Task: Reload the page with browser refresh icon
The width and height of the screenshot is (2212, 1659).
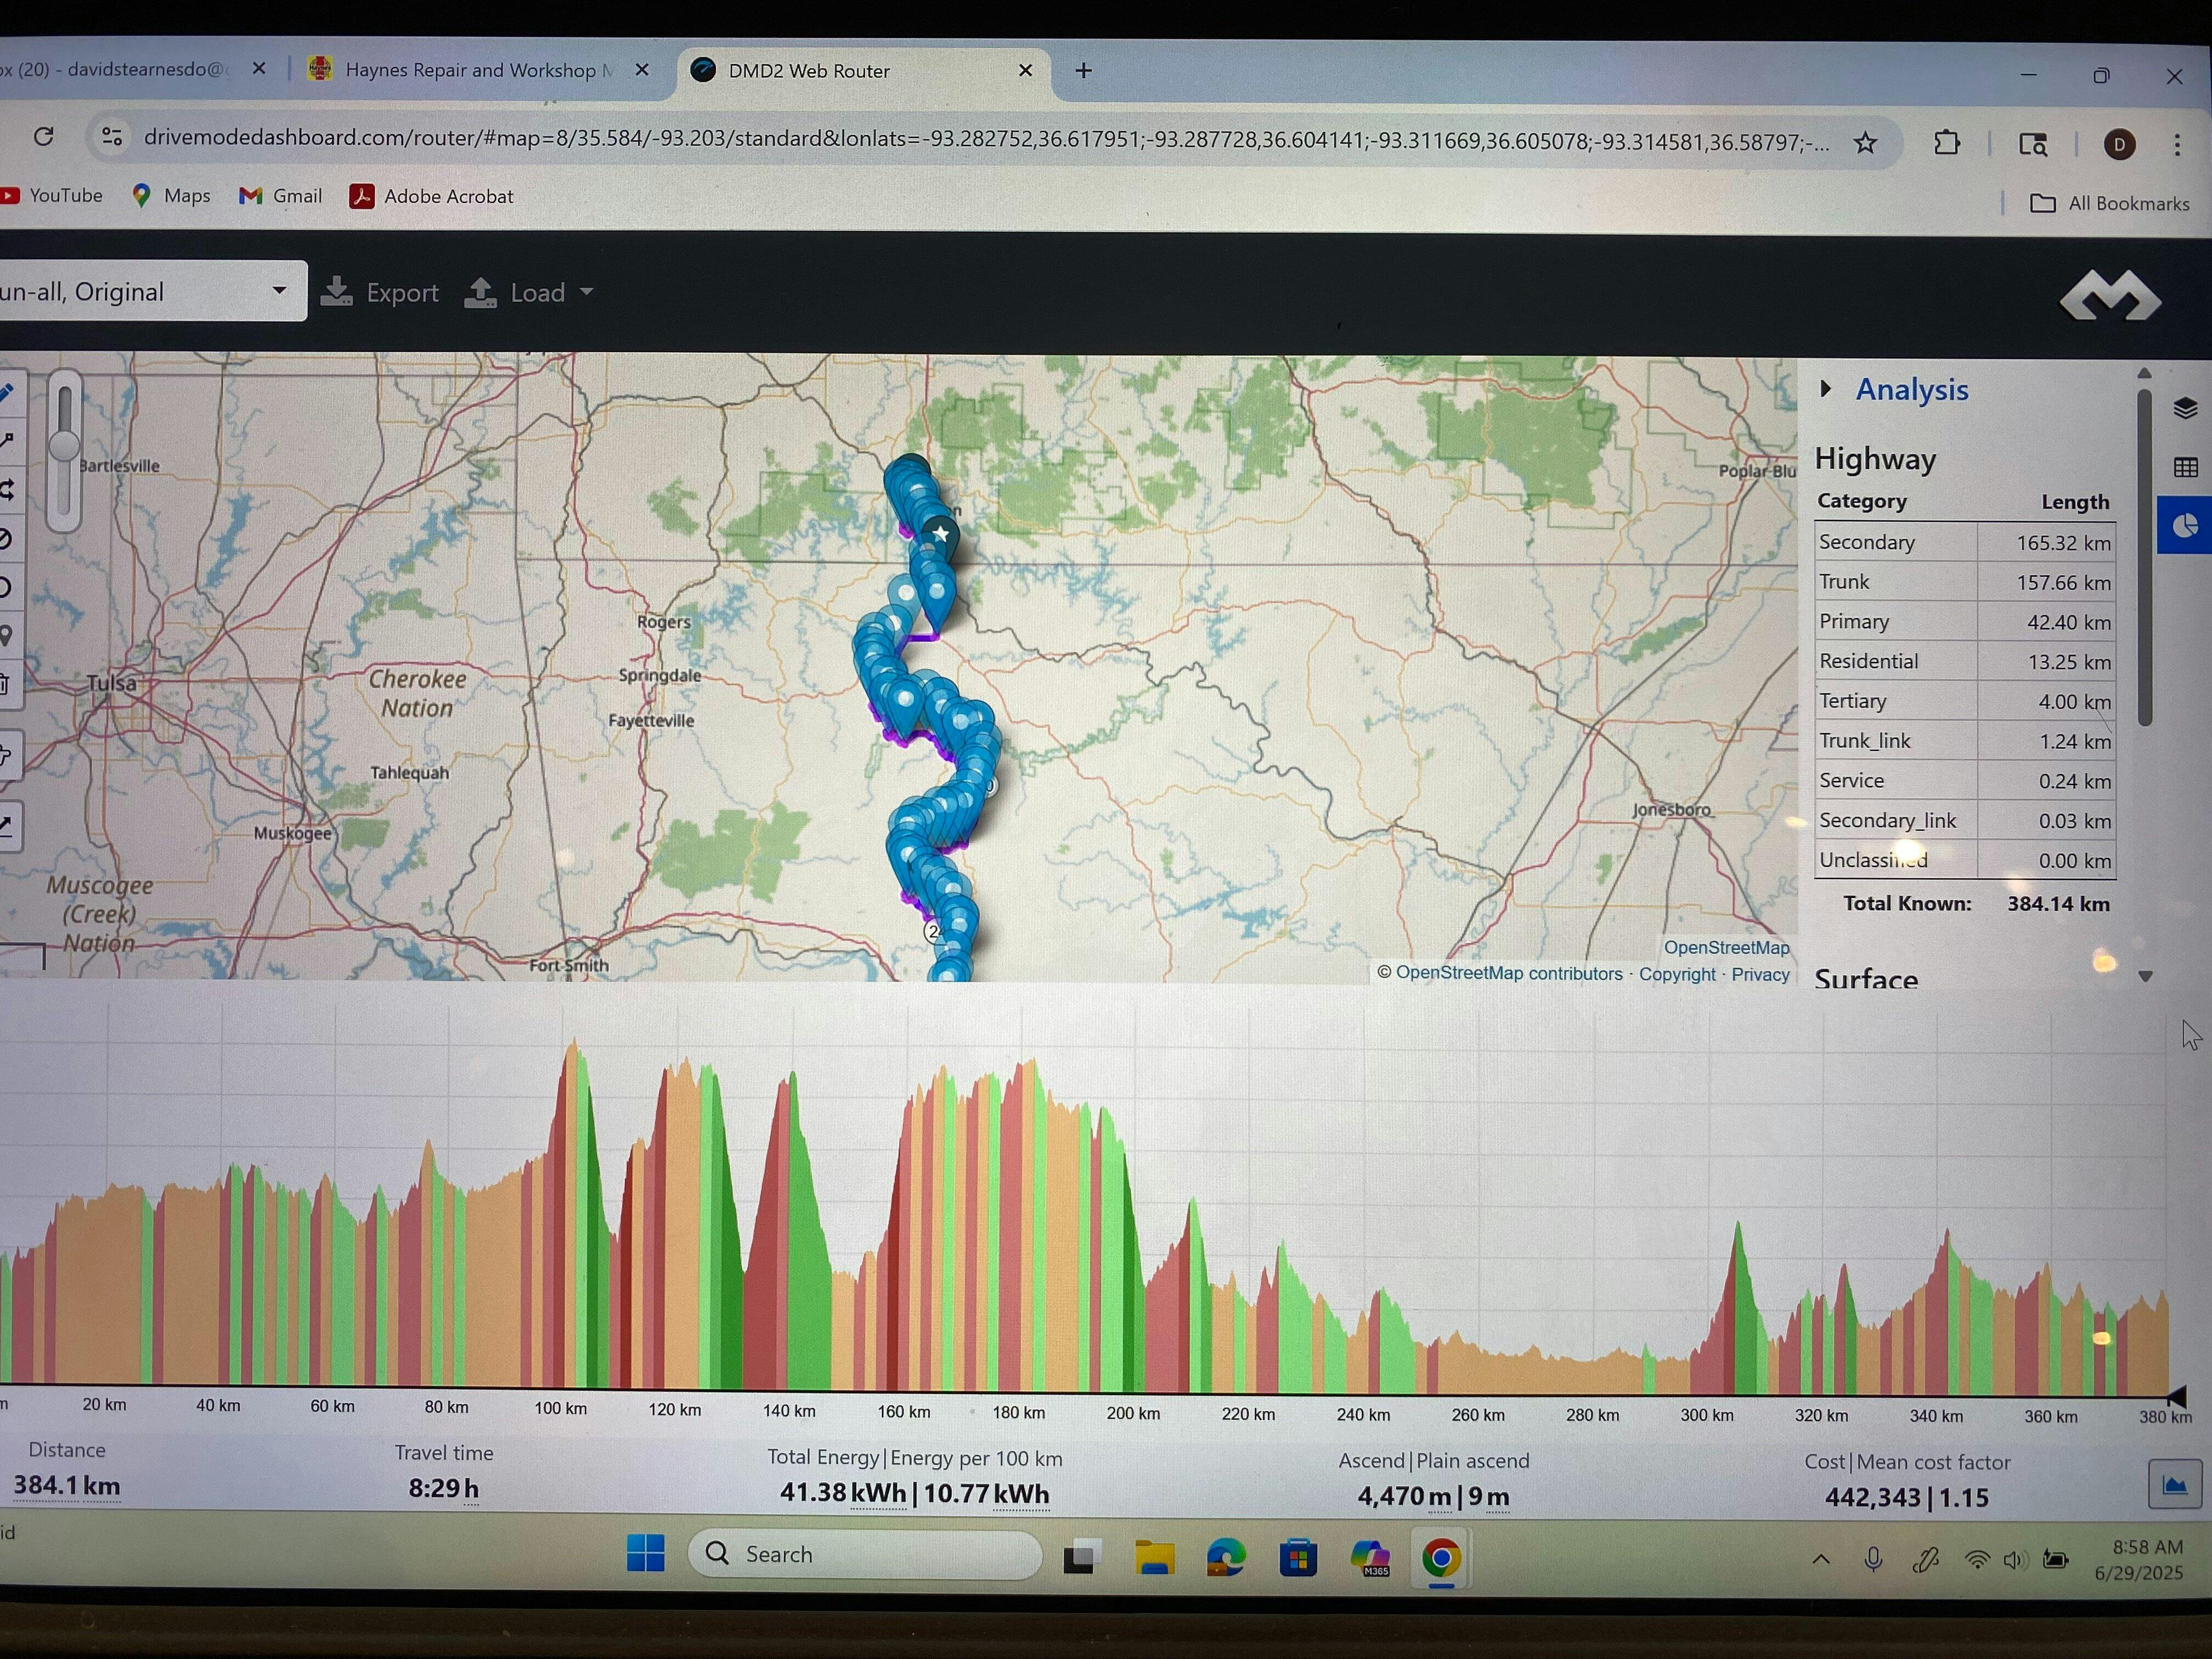Action: [x=43, y=136]
